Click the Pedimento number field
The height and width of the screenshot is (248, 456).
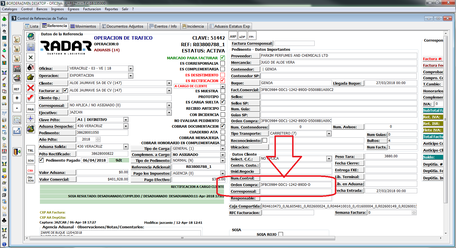coord(102,133)
